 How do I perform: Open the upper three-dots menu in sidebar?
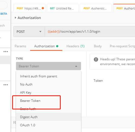point(6,52)
